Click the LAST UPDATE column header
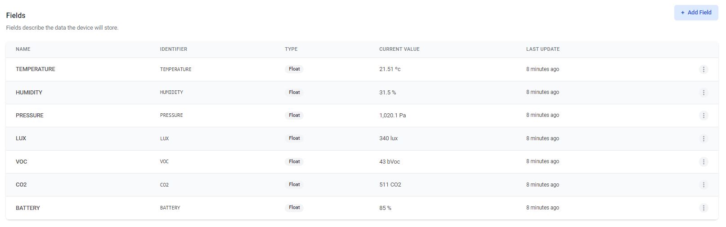The image size is (726, 227). click(x=542, y=49)
